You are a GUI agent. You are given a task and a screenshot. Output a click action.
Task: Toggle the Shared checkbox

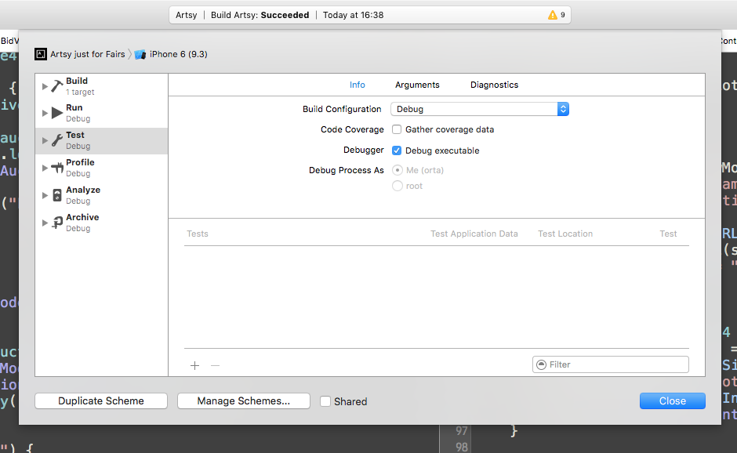tap(325, 401)
